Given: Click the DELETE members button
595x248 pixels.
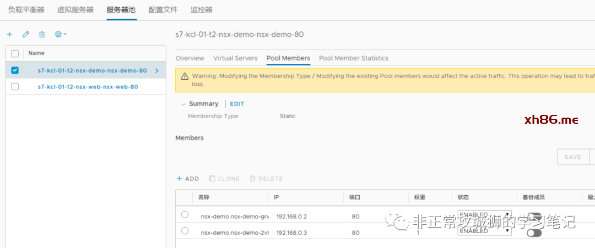Looking at the screenshot, I should (266, 179).
